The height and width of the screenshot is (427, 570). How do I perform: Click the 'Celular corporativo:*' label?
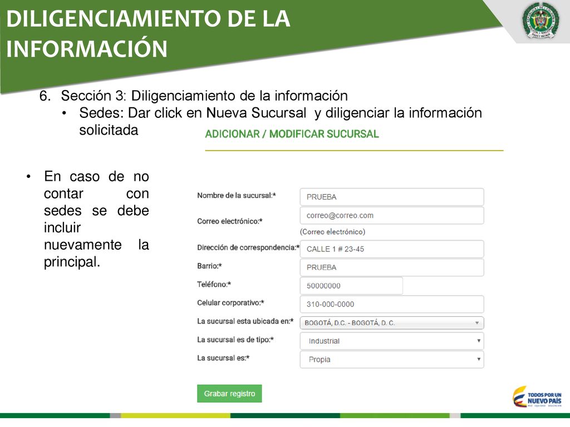(x=230, y=303)
